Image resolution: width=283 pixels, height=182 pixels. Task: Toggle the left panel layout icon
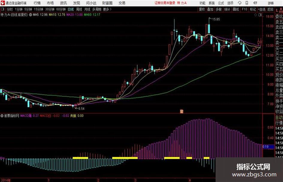(2, 9)
